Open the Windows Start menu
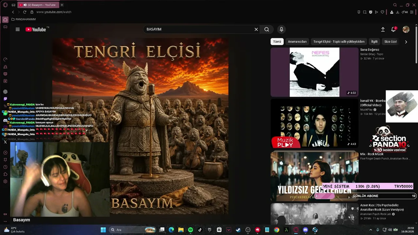Image resolution: width=418 pixels, height=235 pixels. click(x=103, y=230)
